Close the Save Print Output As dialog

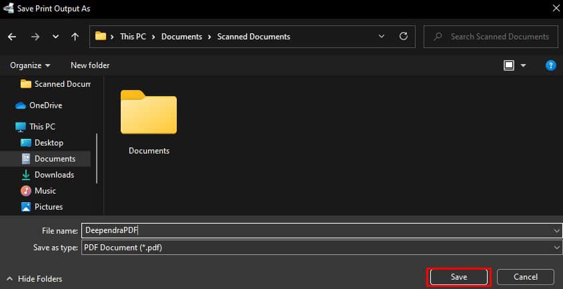pos(556,8)
